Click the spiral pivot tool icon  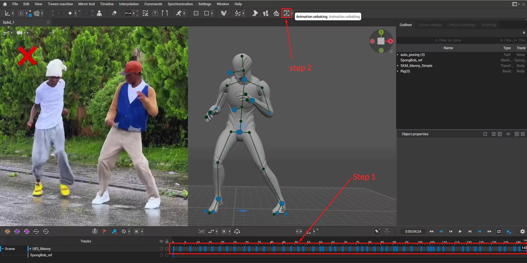[37, 13]
